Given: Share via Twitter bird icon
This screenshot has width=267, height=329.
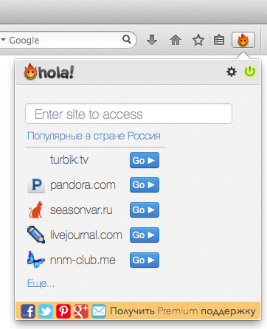Looking at the screenshot, I should [x=46, y=311].
